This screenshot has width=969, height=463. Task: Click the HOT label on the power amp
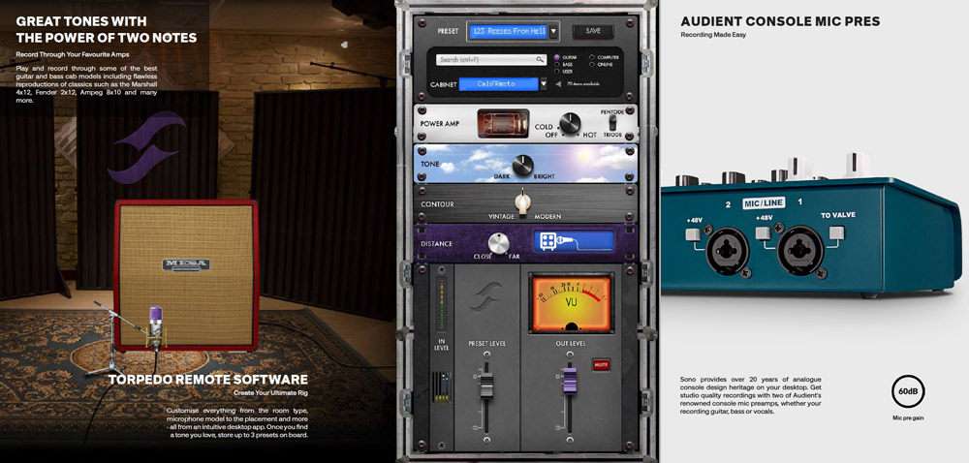point(590,135)
